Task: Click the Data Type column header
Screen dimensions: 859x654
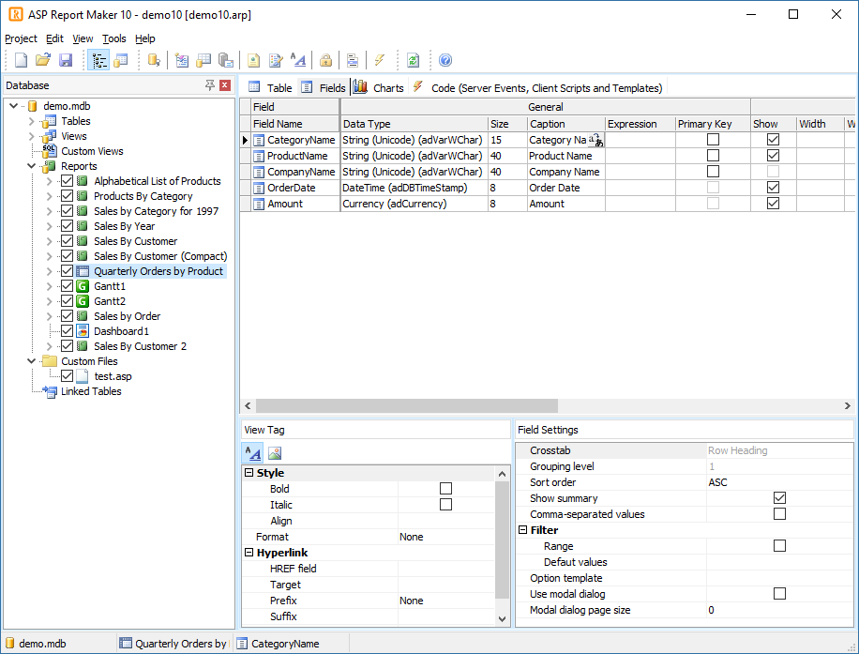Action: coord(414,124)
